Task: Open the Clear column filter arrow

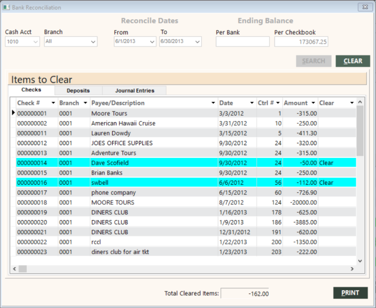Action: click(x=352, y=103)
